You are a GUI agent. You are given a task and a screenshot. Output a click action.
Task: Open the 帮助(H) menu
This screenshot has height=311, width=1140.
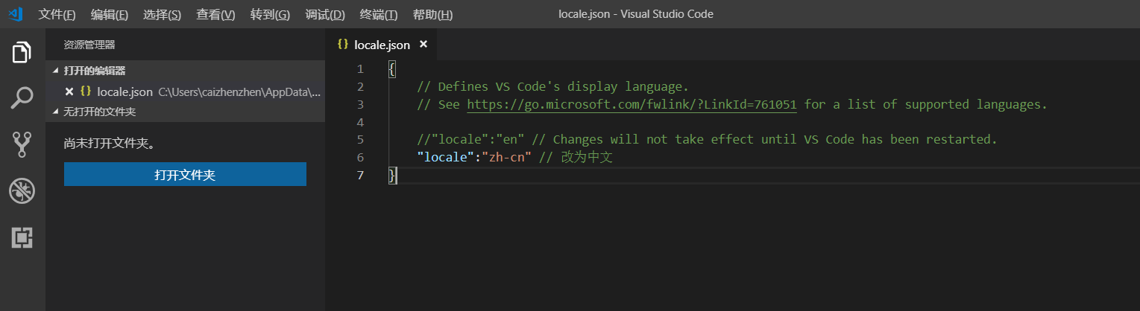tap(432, 15)
